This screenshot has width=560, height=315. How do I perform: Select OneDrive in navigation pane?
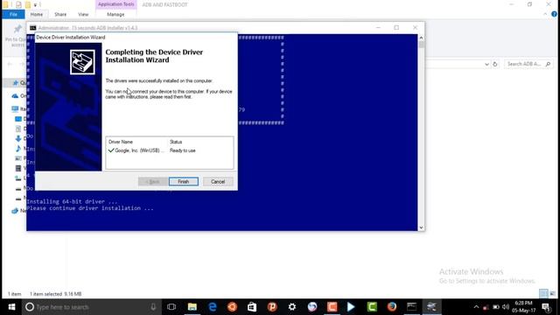(x=18, y=95)
